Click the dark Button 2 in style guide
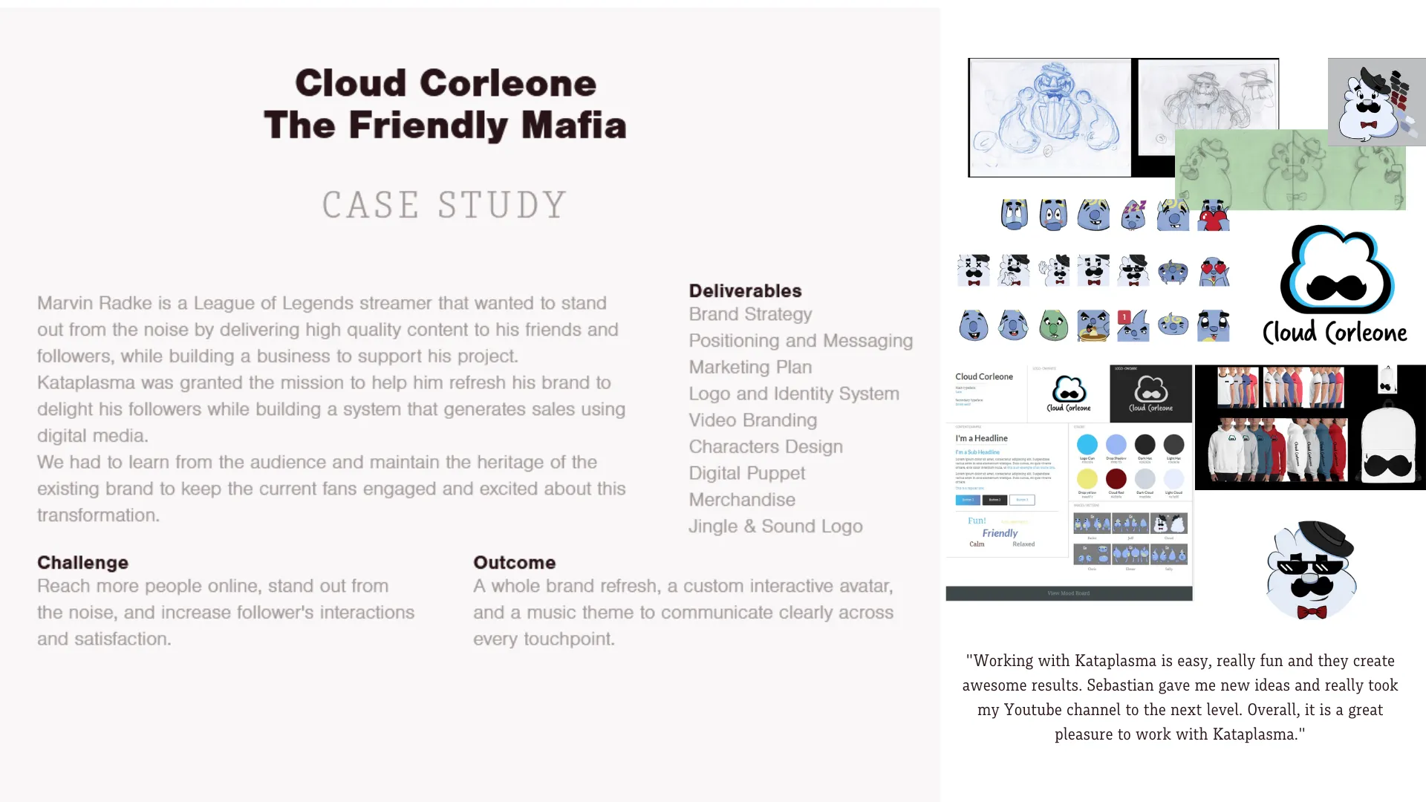This screenshot has width=1426, height=802. (x=994, y=500)
